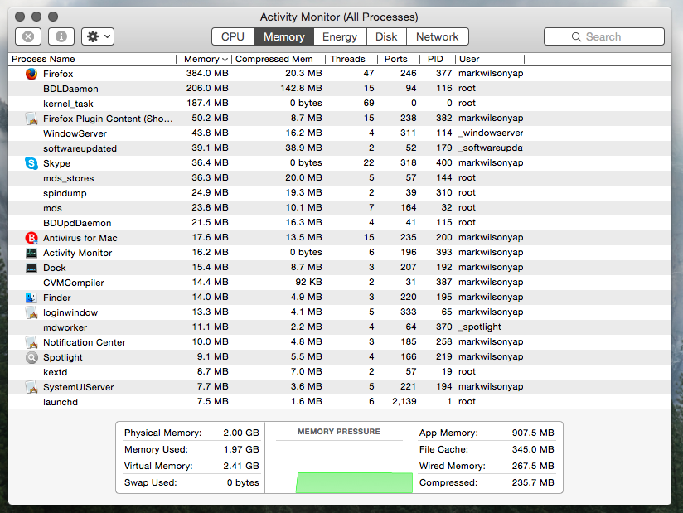Click the App Memory 907.5 MB value
The width and height of the screenshot is (683, 513).
point(533,433)
